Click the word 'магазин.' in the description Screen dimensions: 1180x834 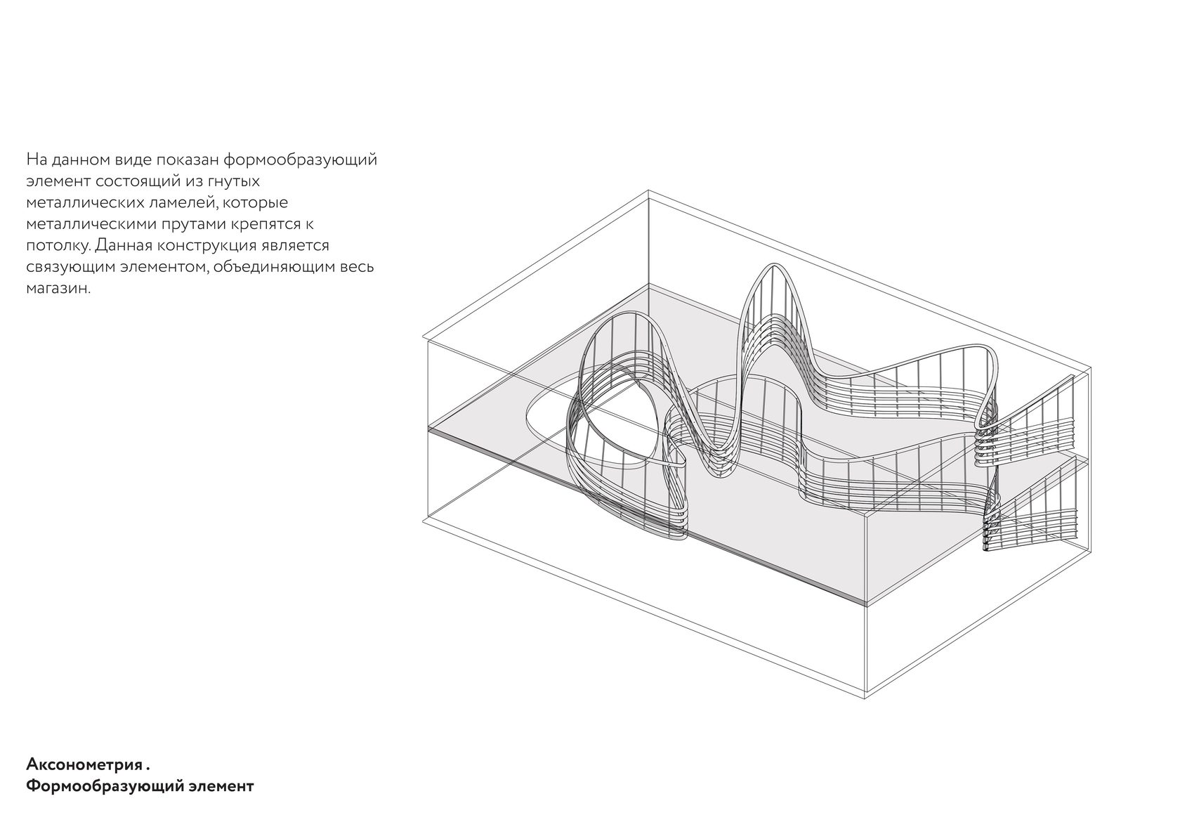tap(58, 289)
